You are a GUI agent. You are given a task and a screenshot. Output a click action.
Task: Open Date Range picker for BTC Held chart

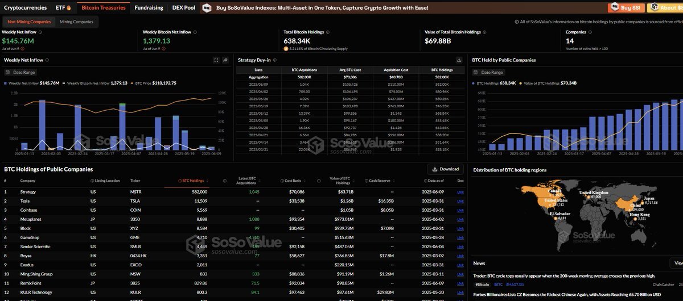tap(489, 72)
